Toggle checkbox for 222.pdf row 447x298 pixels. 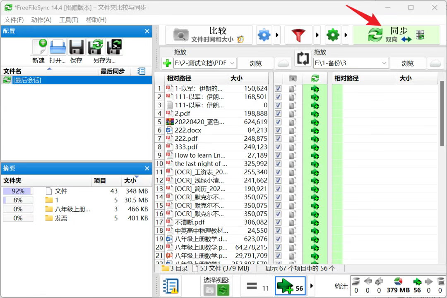pos(278,139)
